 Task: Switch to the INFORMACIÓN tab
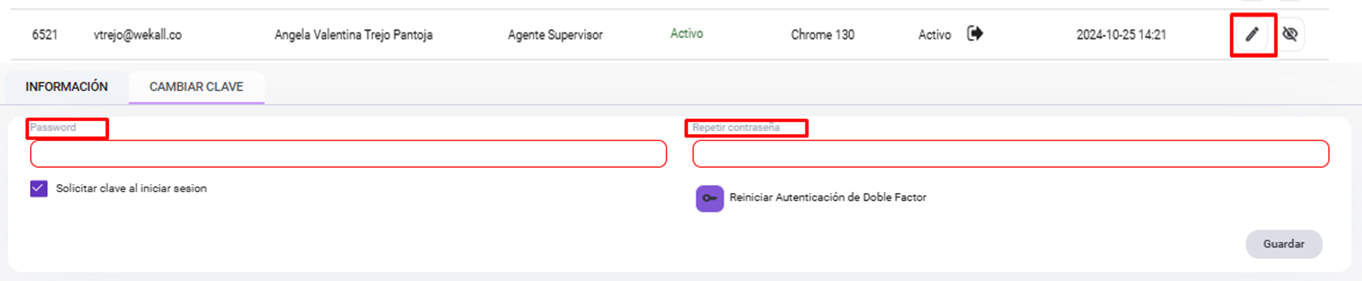pyautogui.click(x=67, y=87)
